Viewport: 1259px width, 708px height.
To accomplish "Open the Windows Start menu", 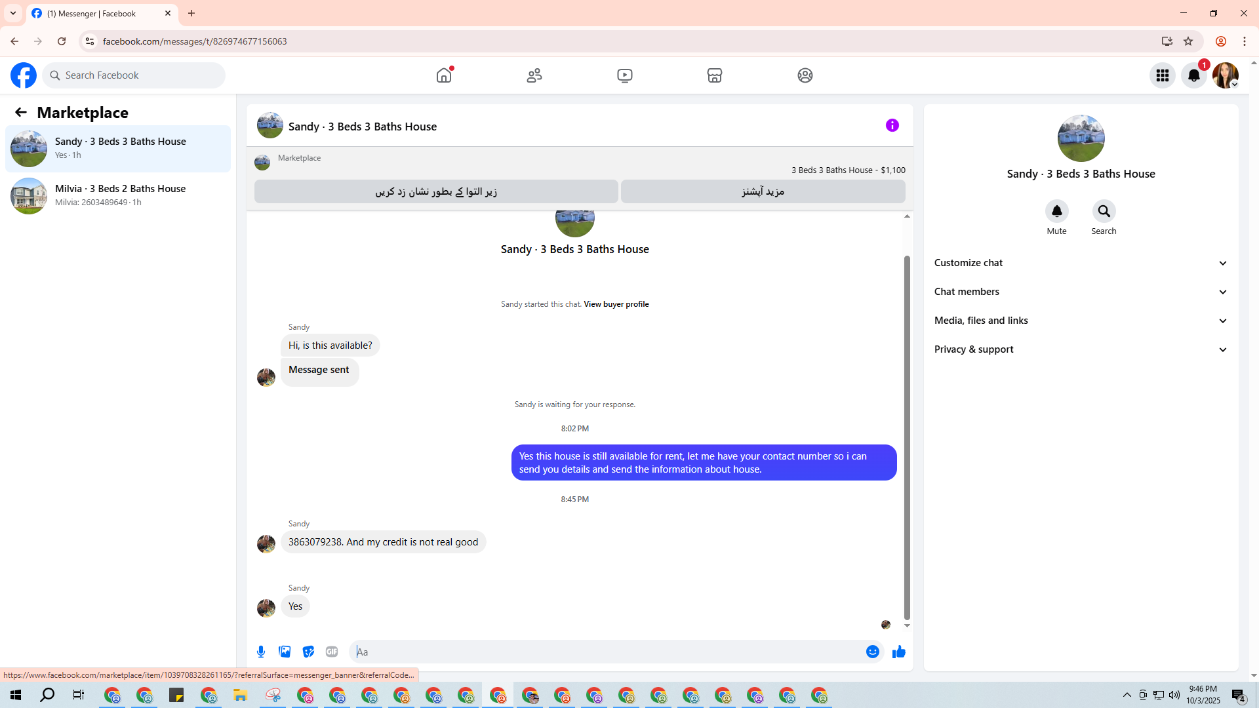I will click(x=16, y=695).
